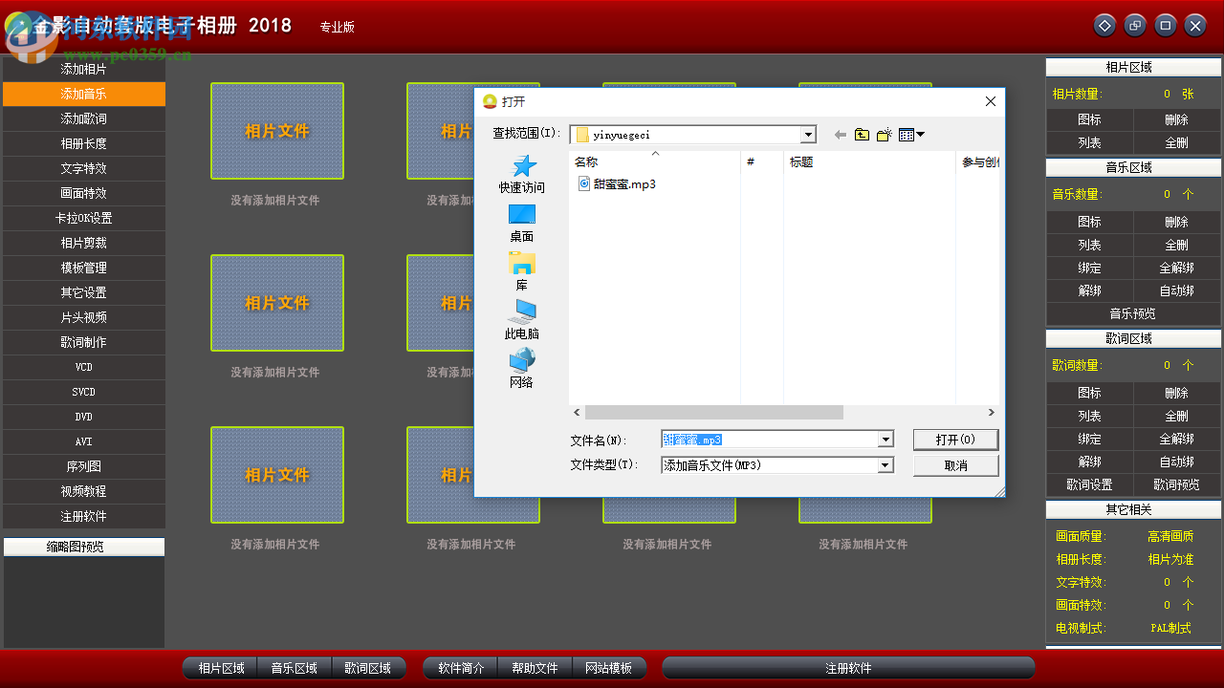Viewport: 1224px width, 688px height.
Task: Open 网站模板 in the bottom bar
Action: (x=608, y=668)
